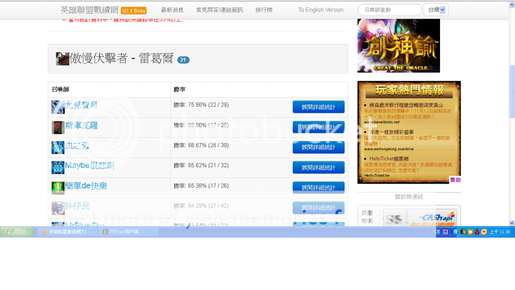Click the summoner icon next to 尤兒寶貝
Viewport: 515px width, 290px height.
coord(58,107)
